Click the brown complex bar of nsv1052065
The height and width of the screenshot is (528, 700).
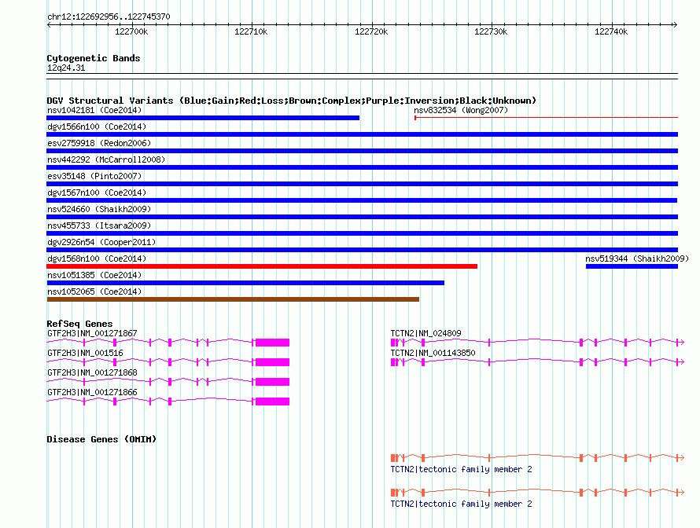233,299
